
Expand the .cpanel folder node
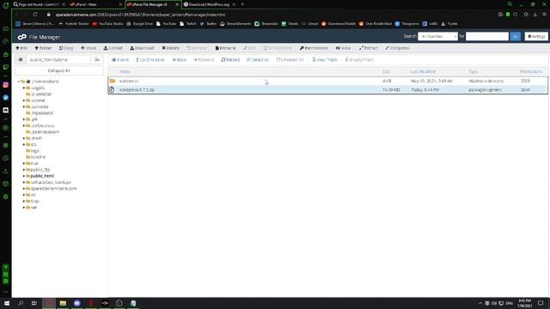coord(24,100)
